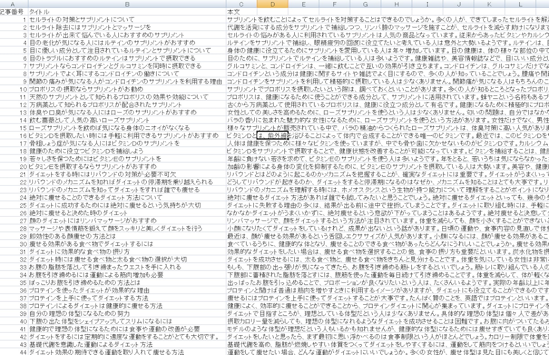
Task: Click title "ダイエットに効果的な食べ物の摂り方"
Action: tap(127, 251)
